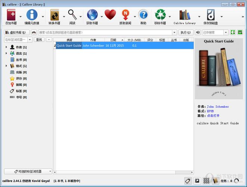The height and width of the screenshot is (187, 247).
Task: Sort by the Date column header
Action: point(114,40)
